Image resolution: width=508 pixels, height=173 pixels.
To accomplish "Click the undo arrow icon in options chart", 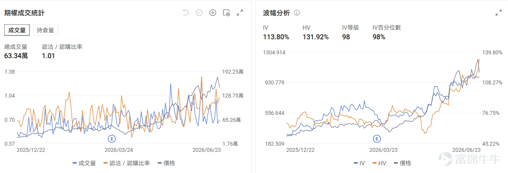I will pos(186,13).
